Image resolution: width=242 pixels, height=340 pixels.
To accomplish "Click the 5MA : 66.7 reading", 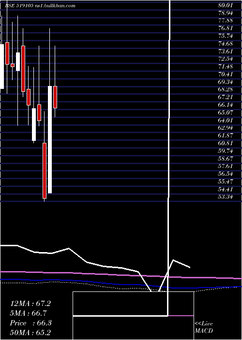I will pos(28,313).
